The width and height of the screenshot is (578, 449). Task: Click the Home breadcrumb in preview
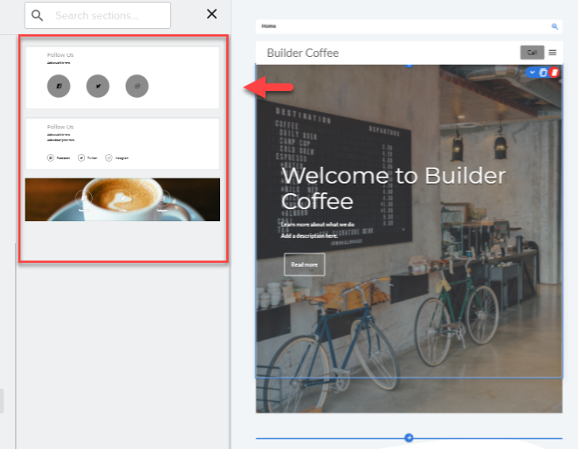tap(269, 26)
